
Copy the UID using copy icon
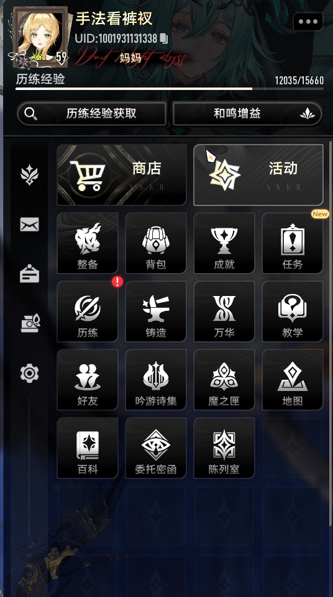(x=163, y=38)
